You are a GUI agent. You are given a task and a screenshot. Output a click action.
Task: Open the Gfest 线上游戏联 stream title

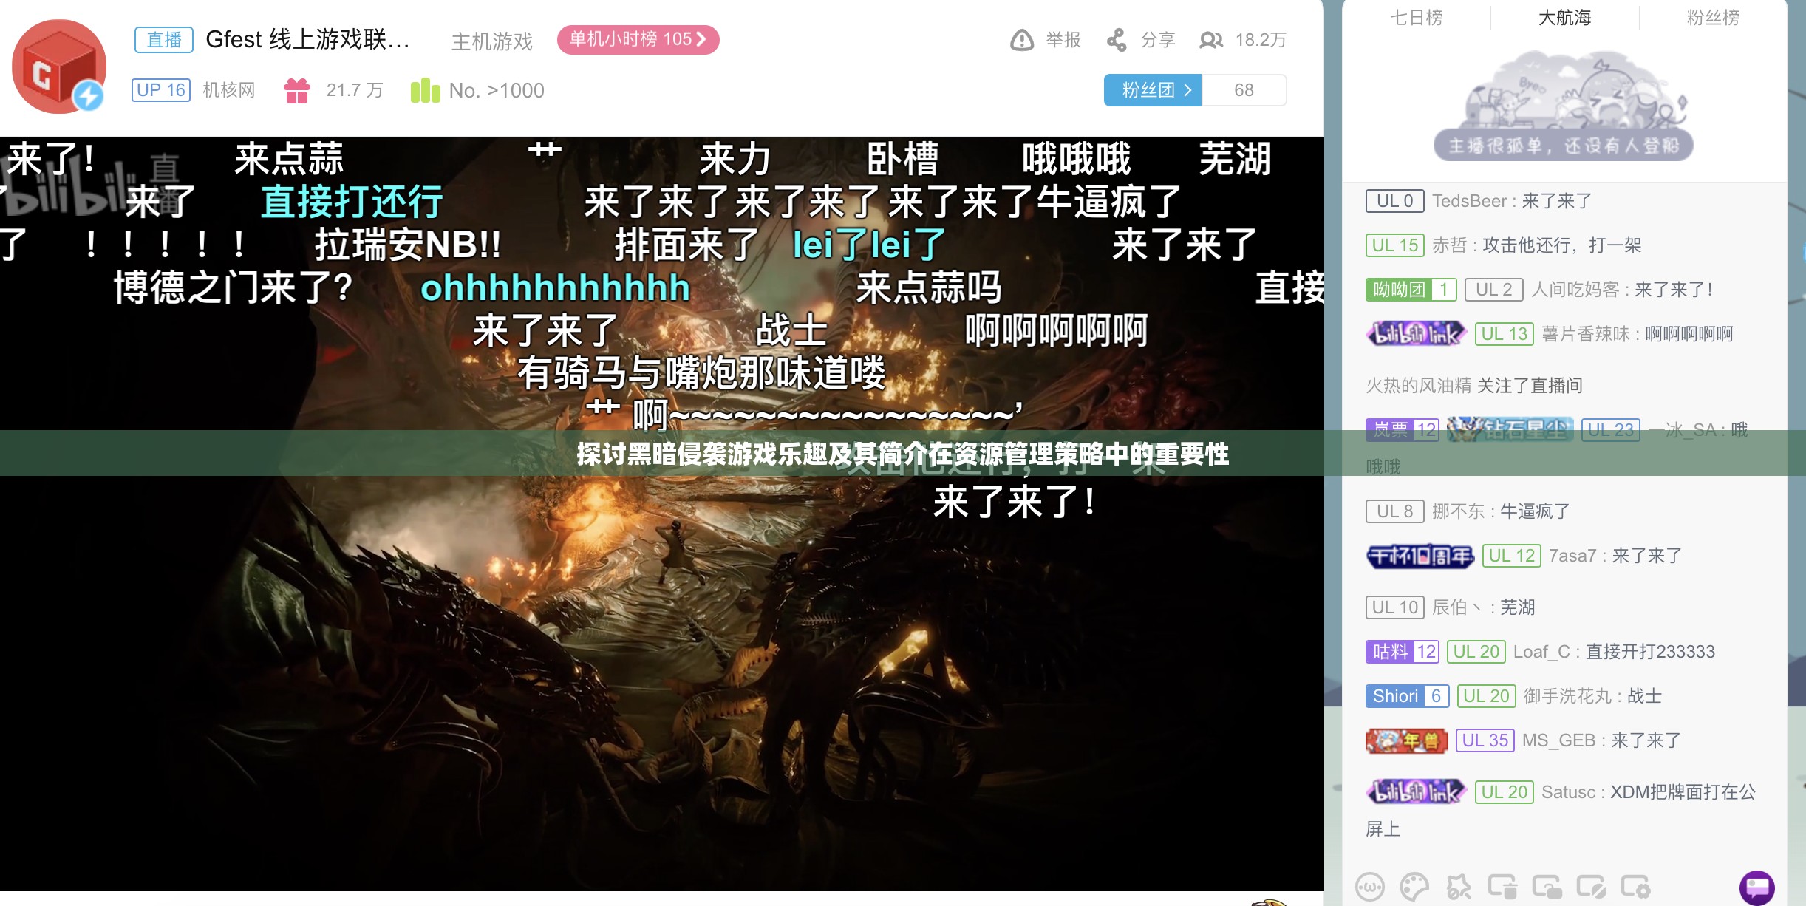click(x=304, y=41)
